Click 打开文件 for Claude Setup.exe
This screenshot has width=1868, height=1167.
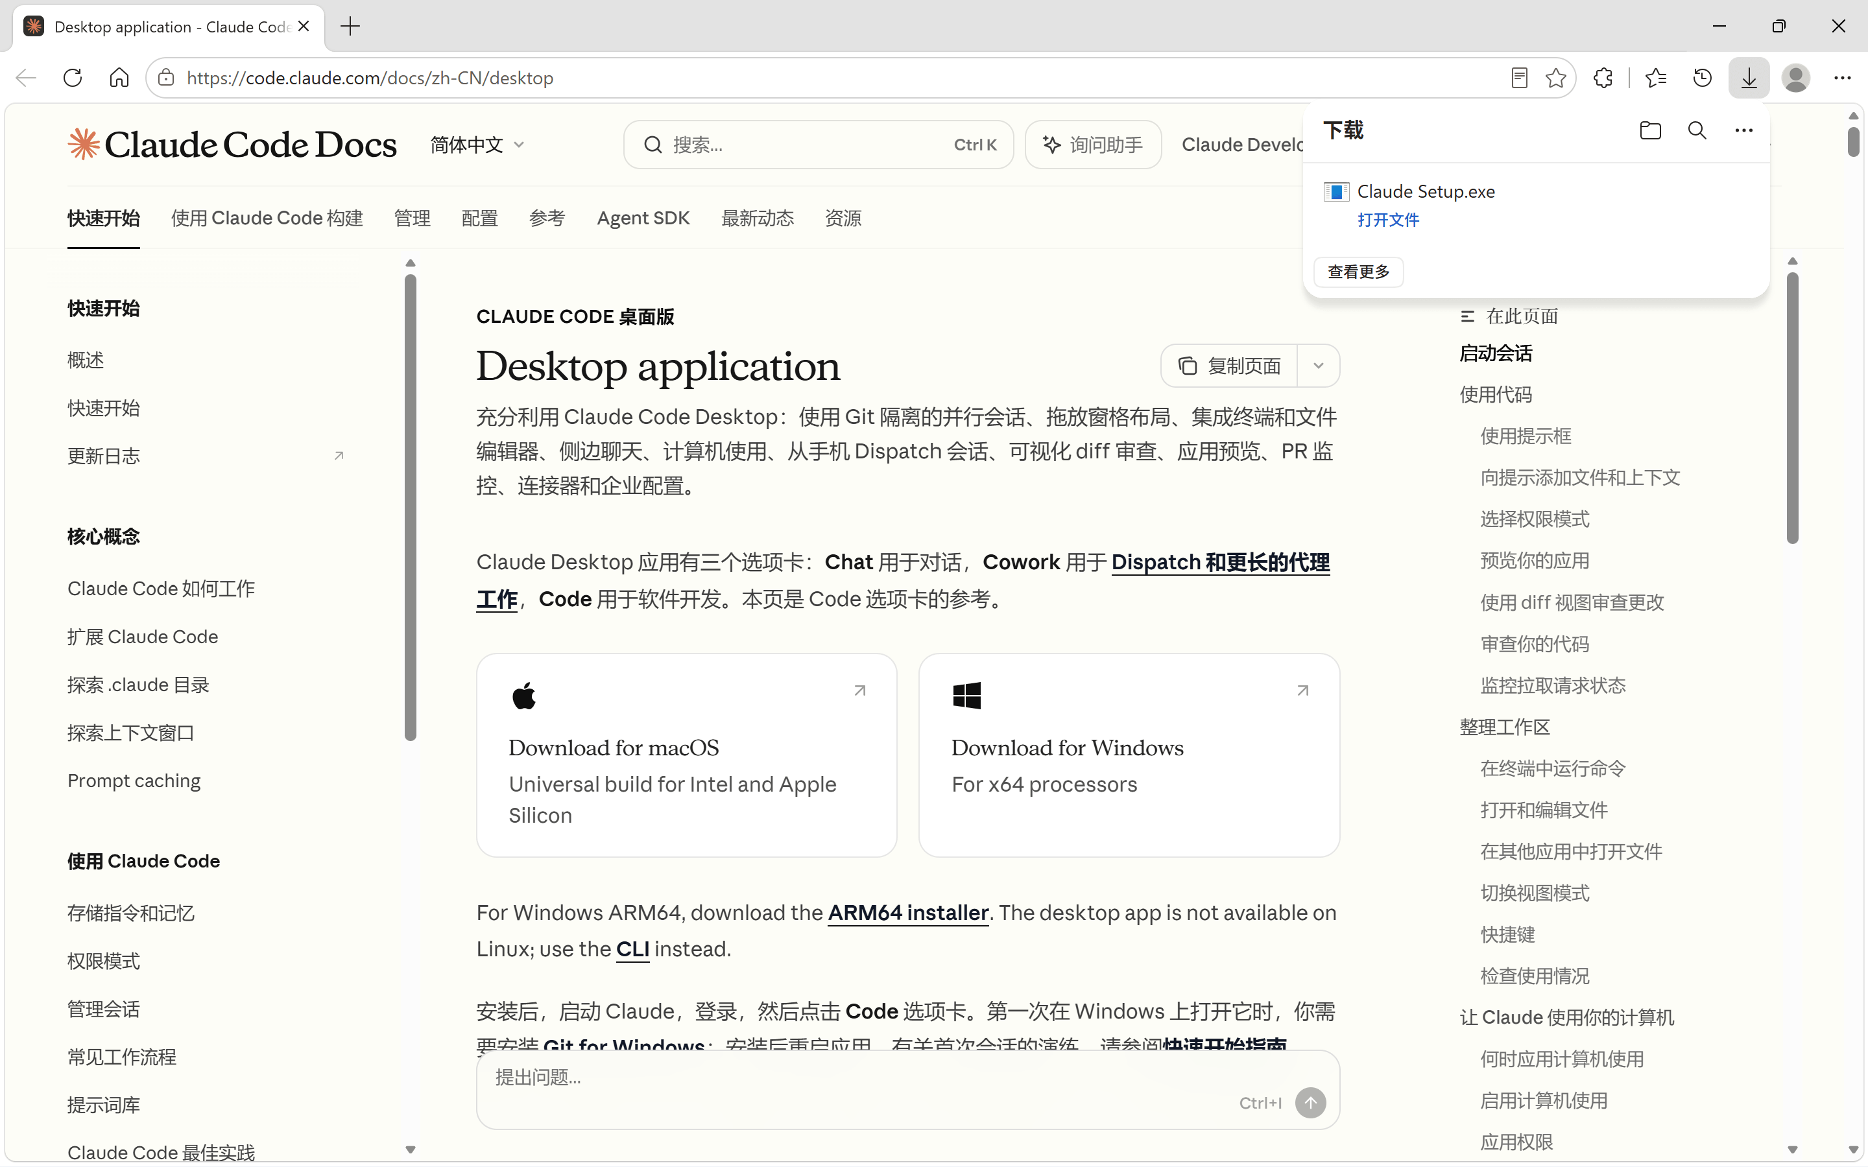[1388, 220]
